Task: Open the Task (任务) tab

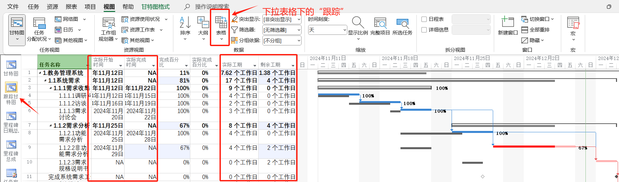Action: coord(33,7)
